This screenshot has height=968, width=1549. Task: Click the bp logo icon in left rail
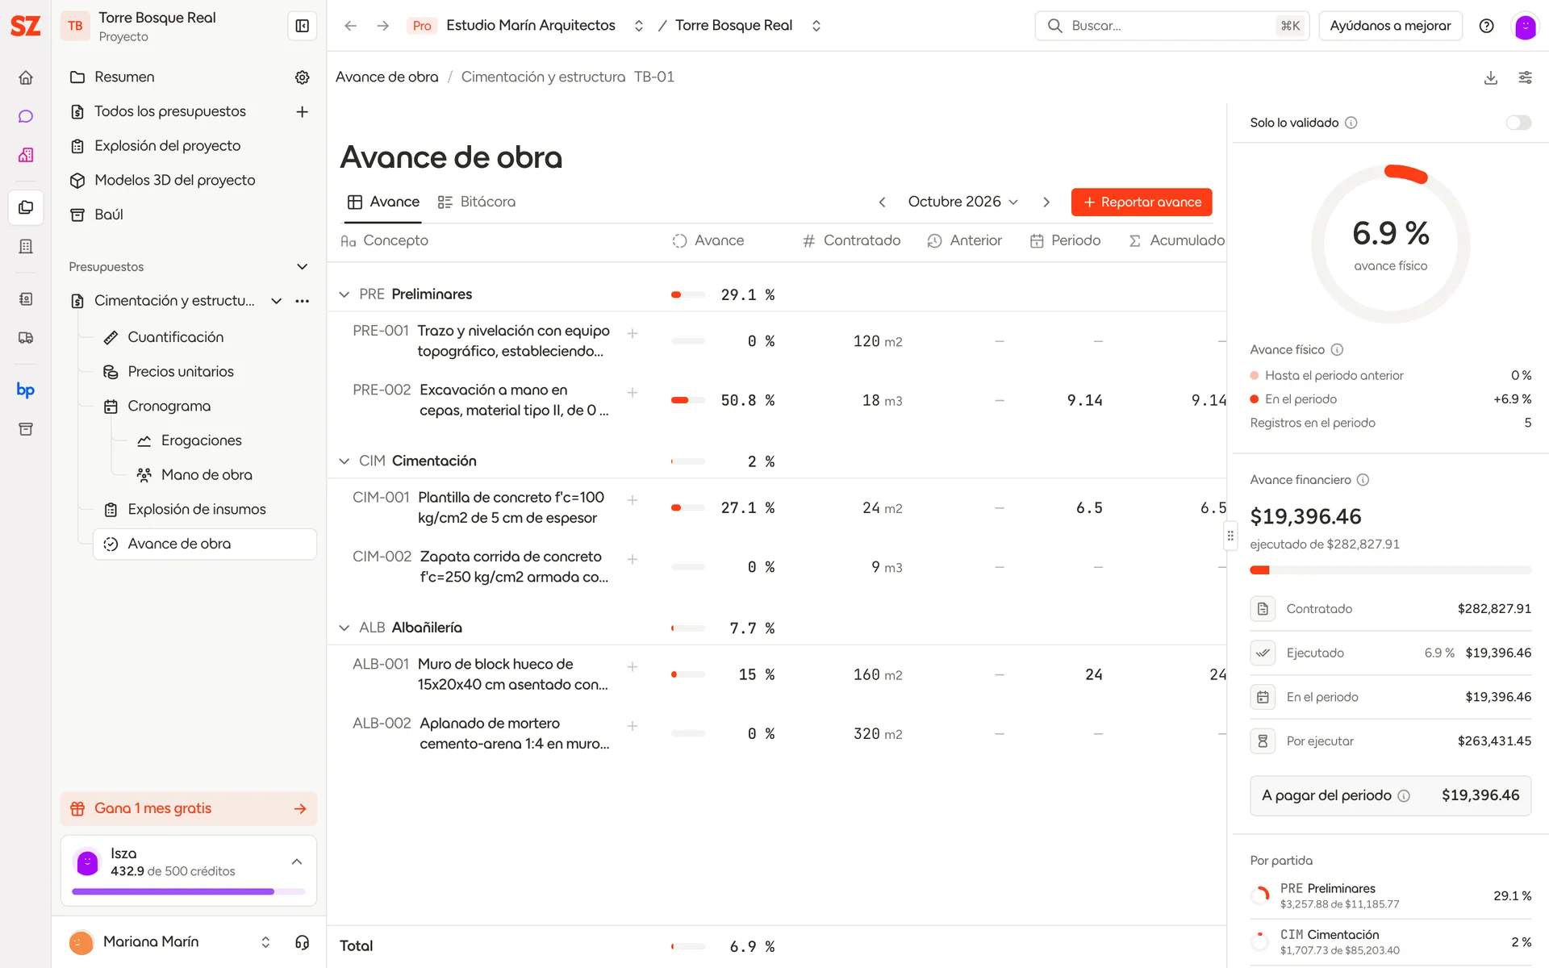pyautogui.click(x=26, y=390)
